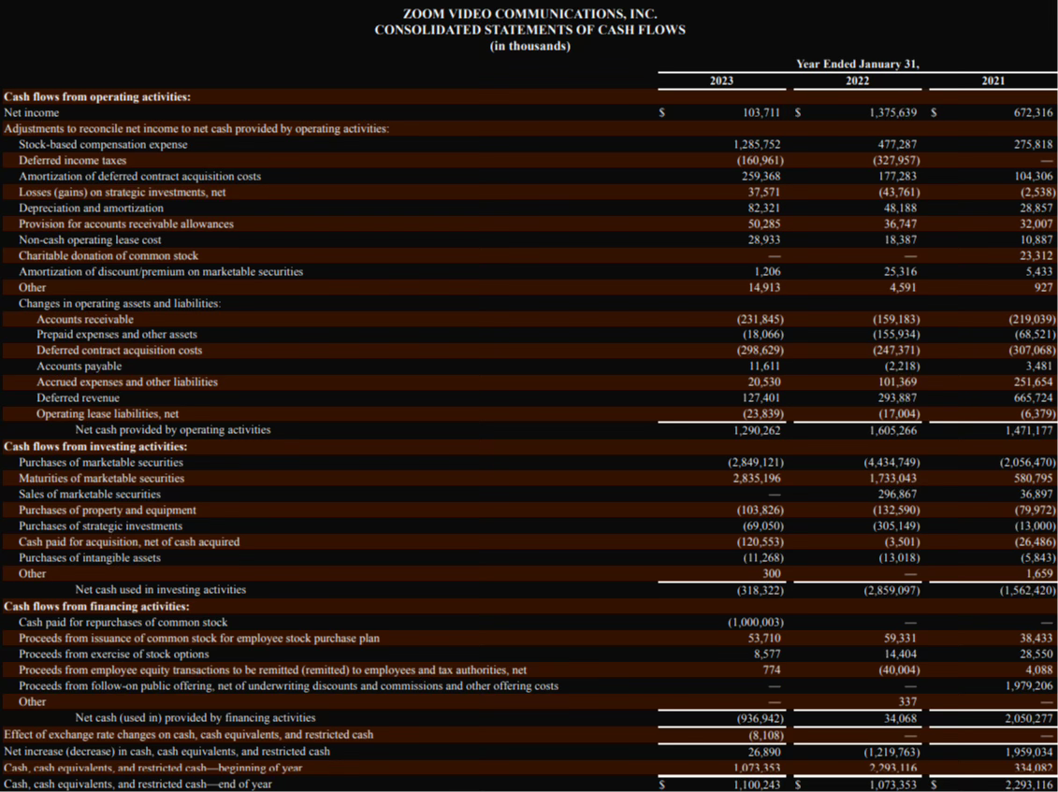Select the 'Non-cash operating lease cost' label

(90, 239)
